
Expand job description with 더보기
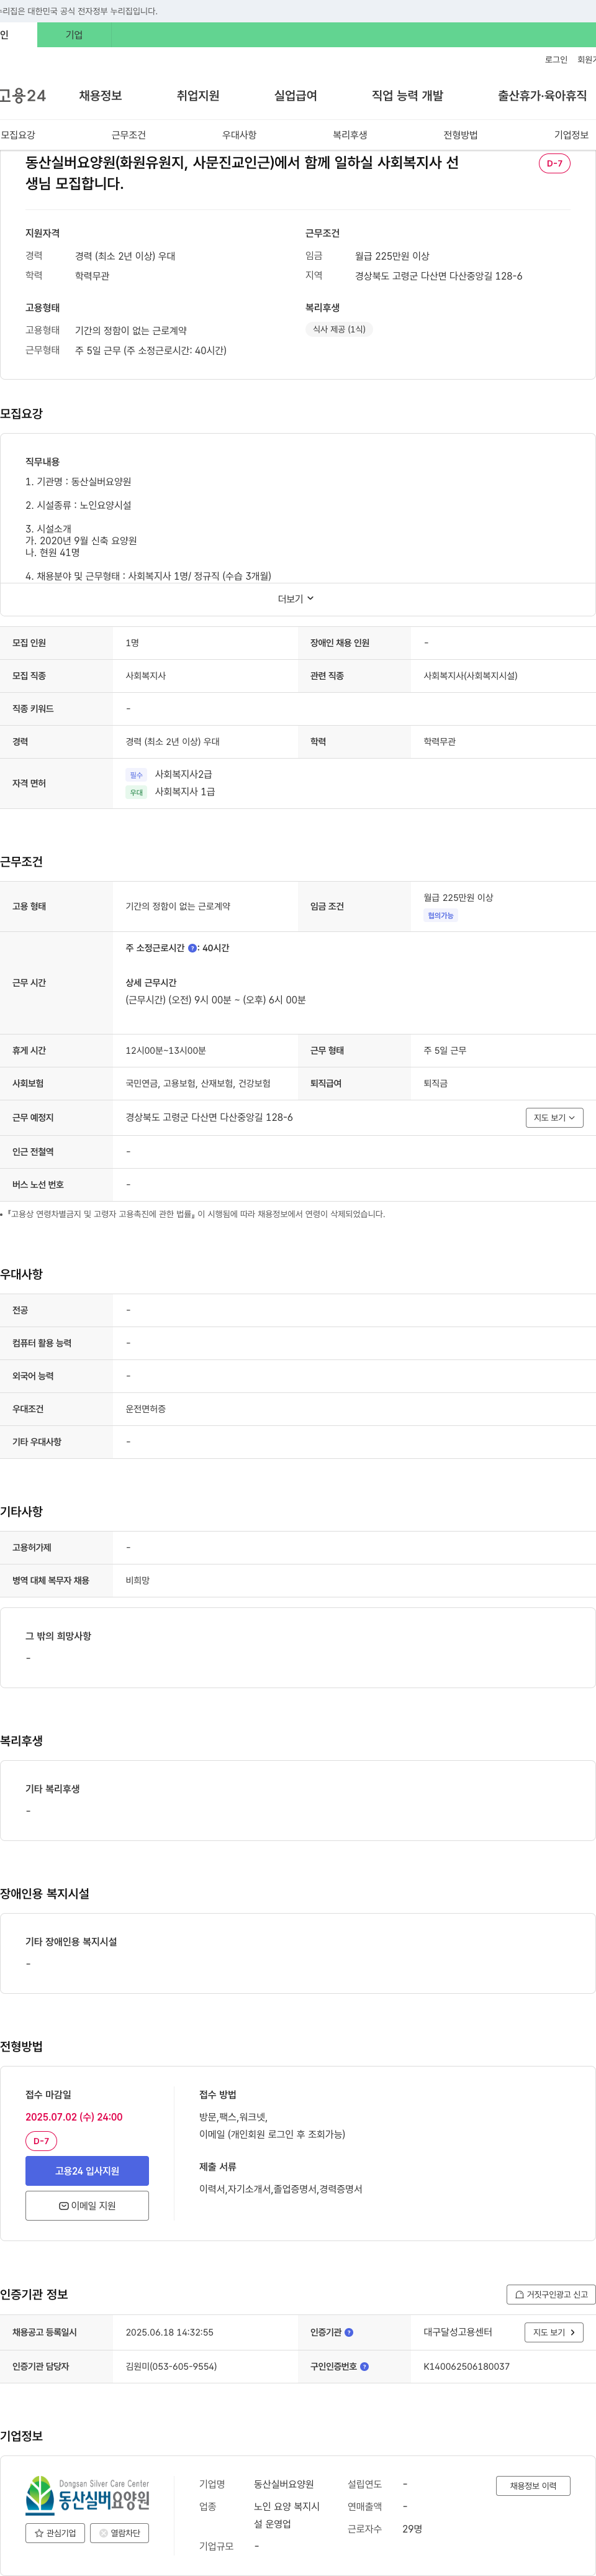tap(296, 599)
